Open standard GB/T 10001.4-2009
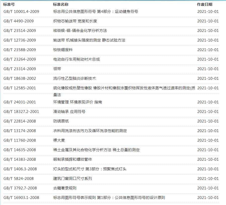The width and height of the screenshot is (226, 205). [x=21, y=12]
